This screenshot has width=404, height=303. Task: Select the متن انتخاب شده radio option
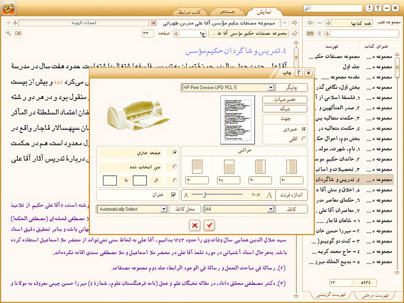(x=175, y=166)
